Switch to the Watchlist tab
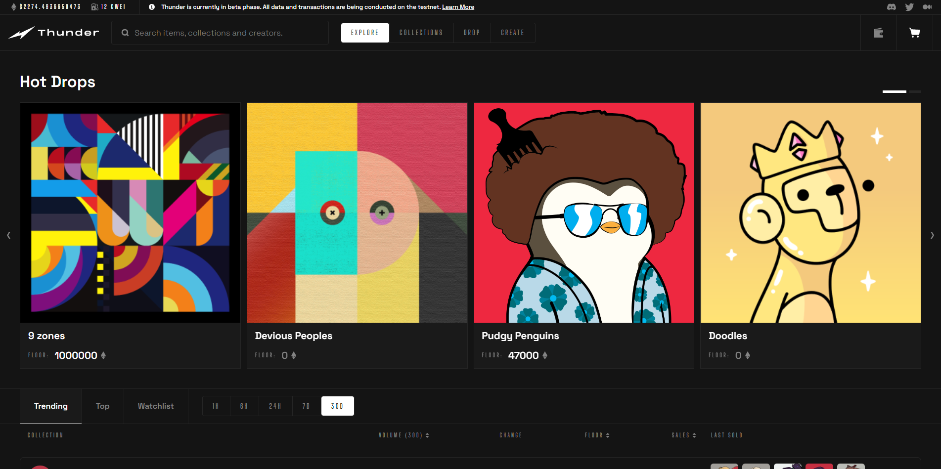 (x=156, y=406)
